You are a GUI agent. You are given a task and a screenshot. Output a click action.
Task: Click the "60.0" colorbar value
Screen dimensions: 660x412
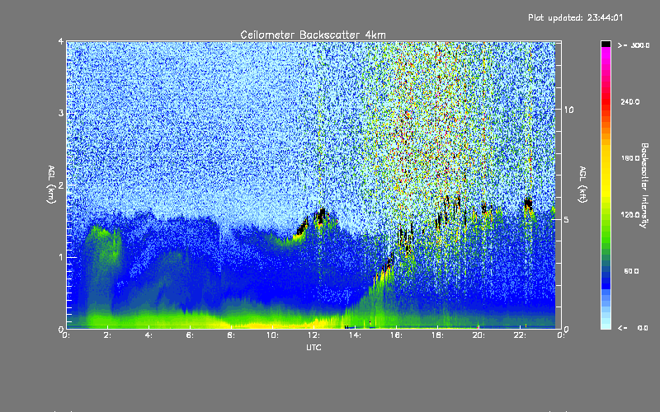[631, 271]
